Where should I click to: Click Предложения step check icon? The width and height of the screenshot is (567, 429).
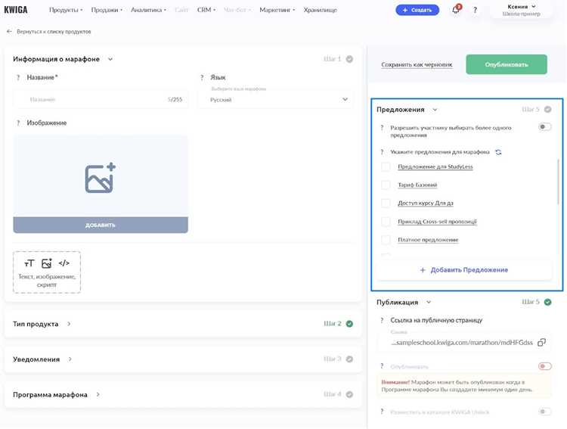548,110
